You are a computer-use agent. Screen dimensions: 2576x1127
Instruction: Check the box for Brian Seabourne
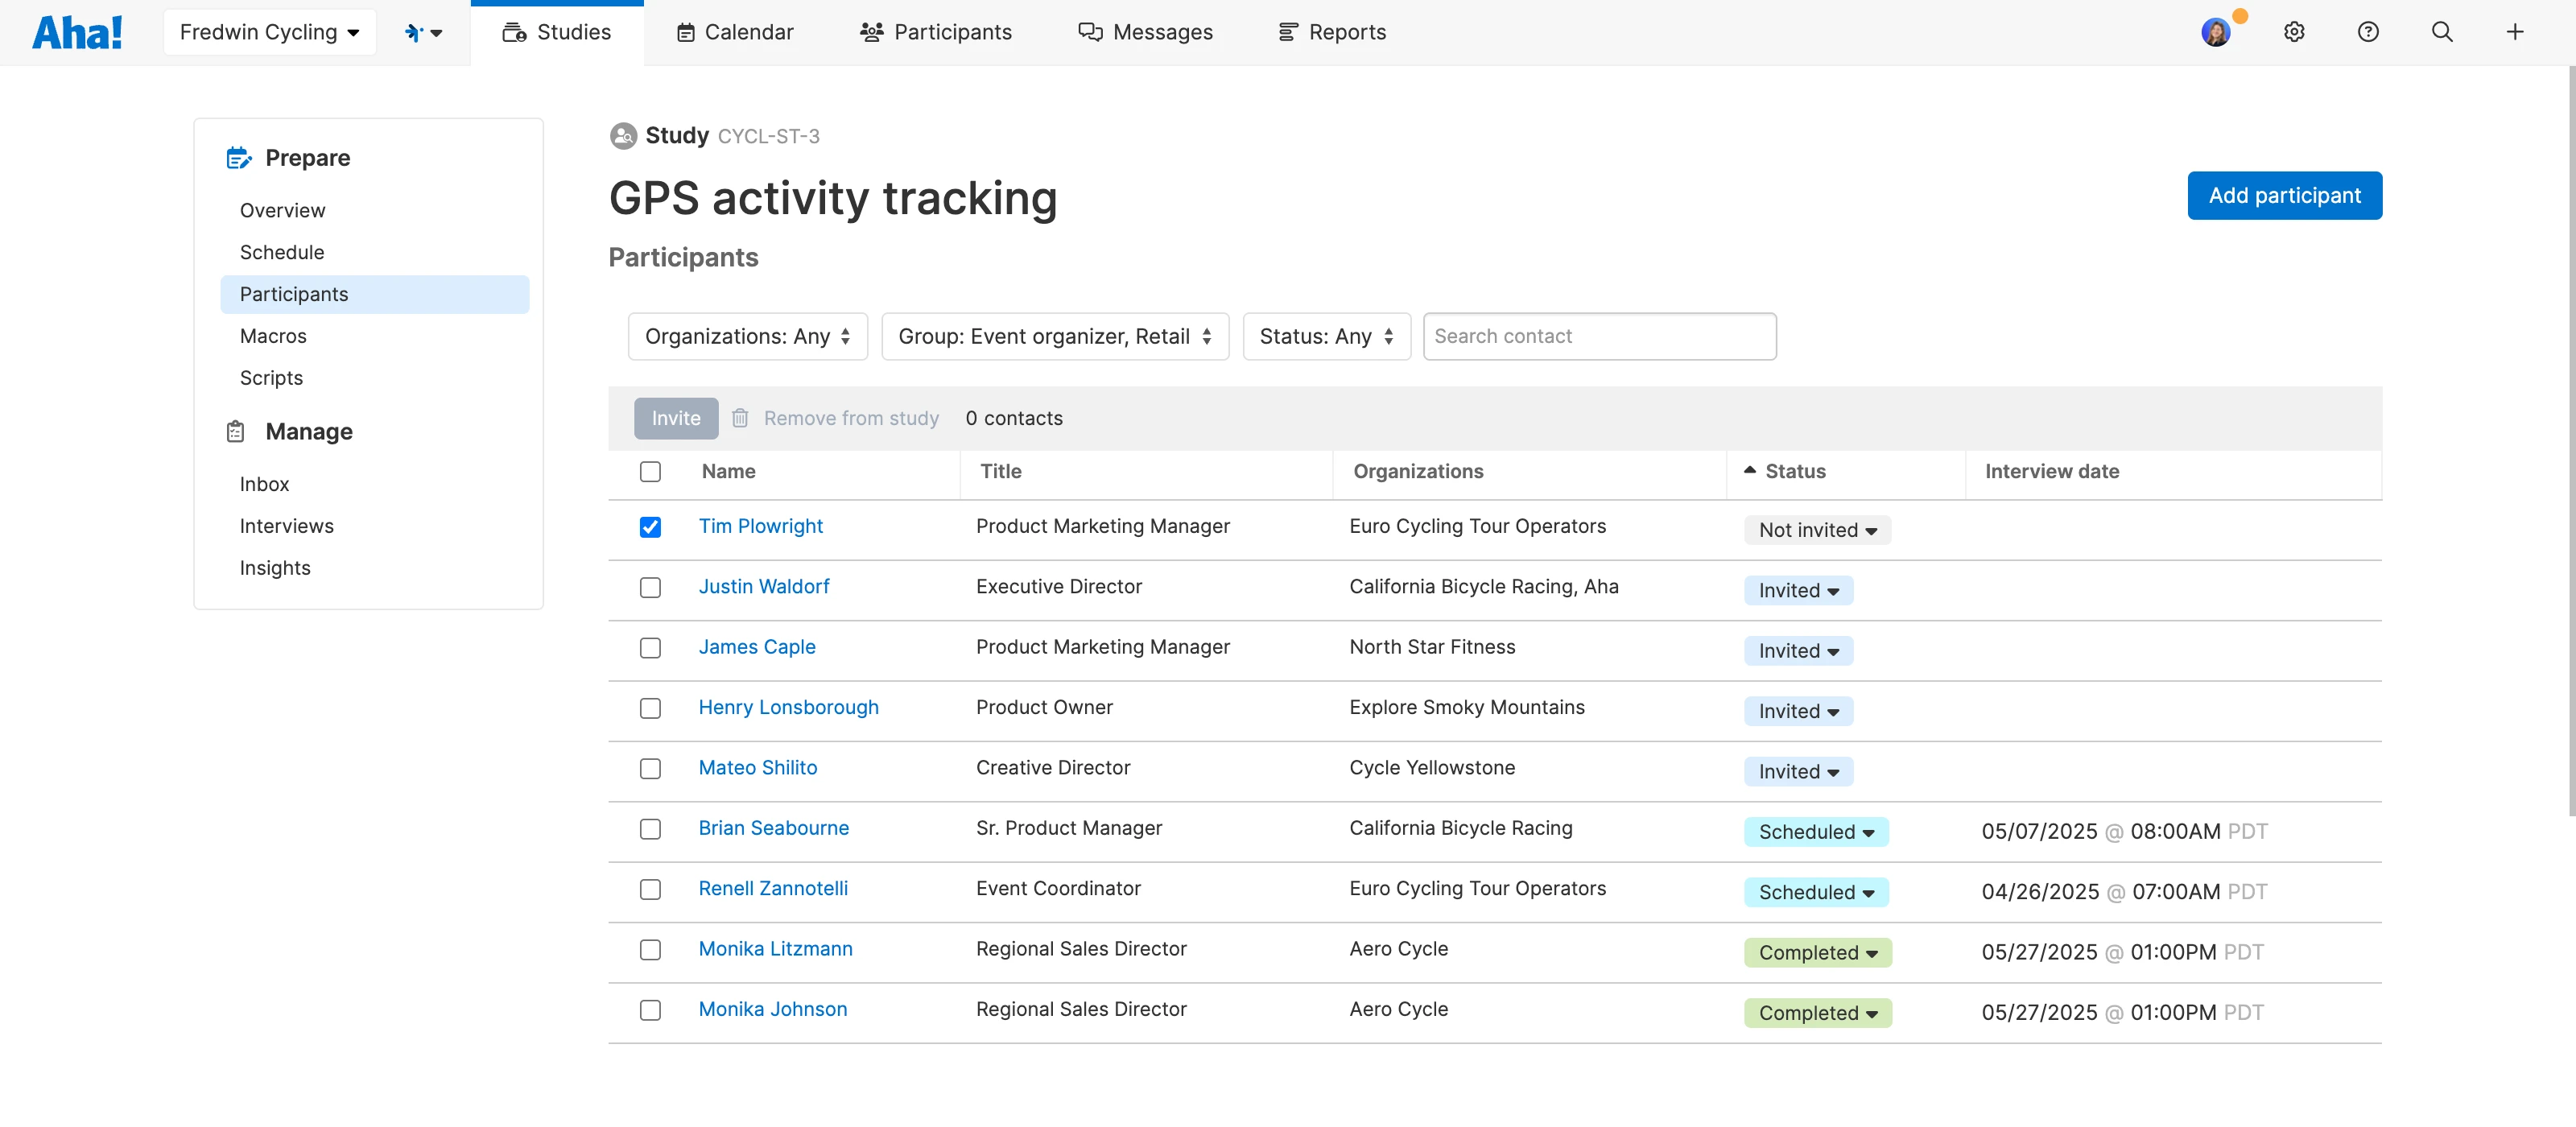click(x=650, y=829)
